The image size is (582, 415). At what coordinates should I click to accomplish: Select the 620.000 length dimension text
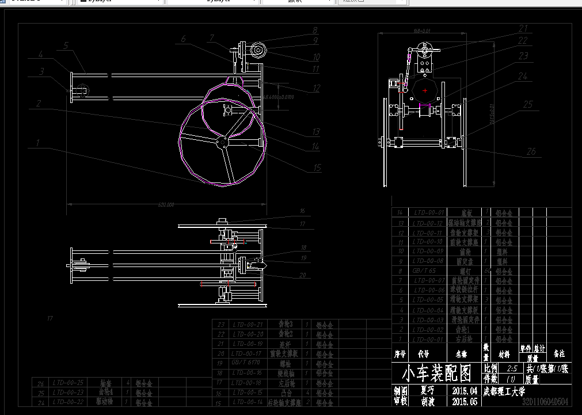pos(166,204)
